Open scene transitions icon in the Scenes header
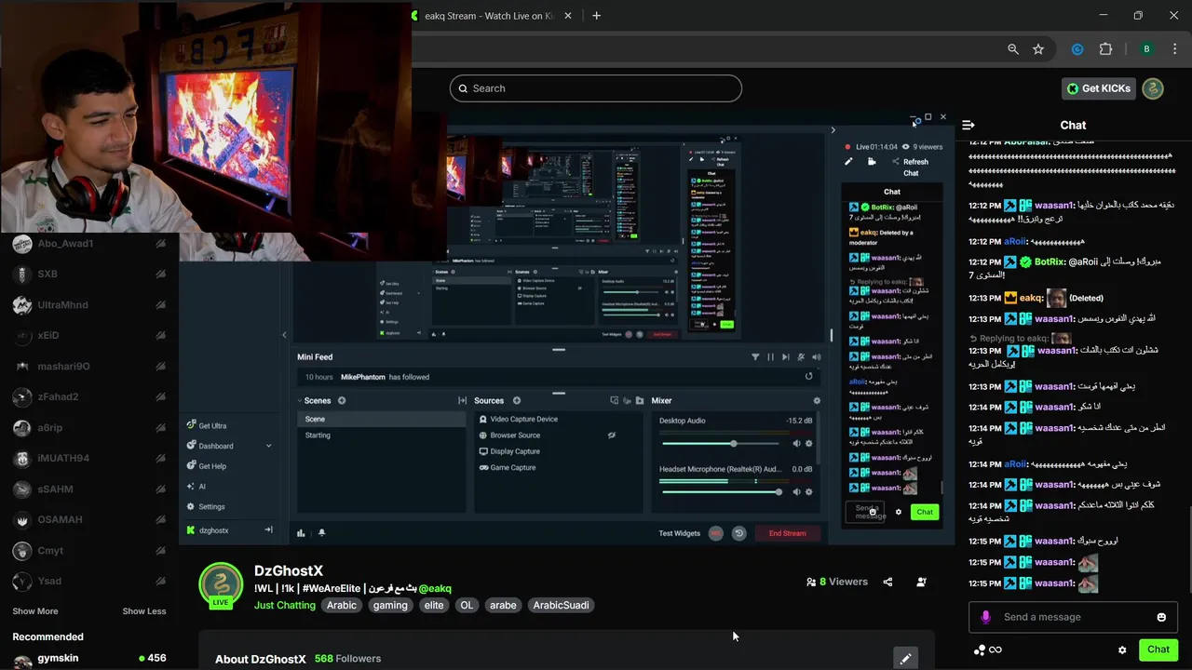The image size is (1192, 670). [462, 400]
